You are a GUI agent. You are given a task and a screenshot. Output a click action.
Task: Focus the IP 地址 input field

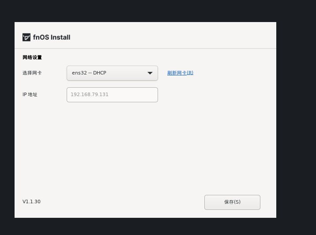[112, 95]
